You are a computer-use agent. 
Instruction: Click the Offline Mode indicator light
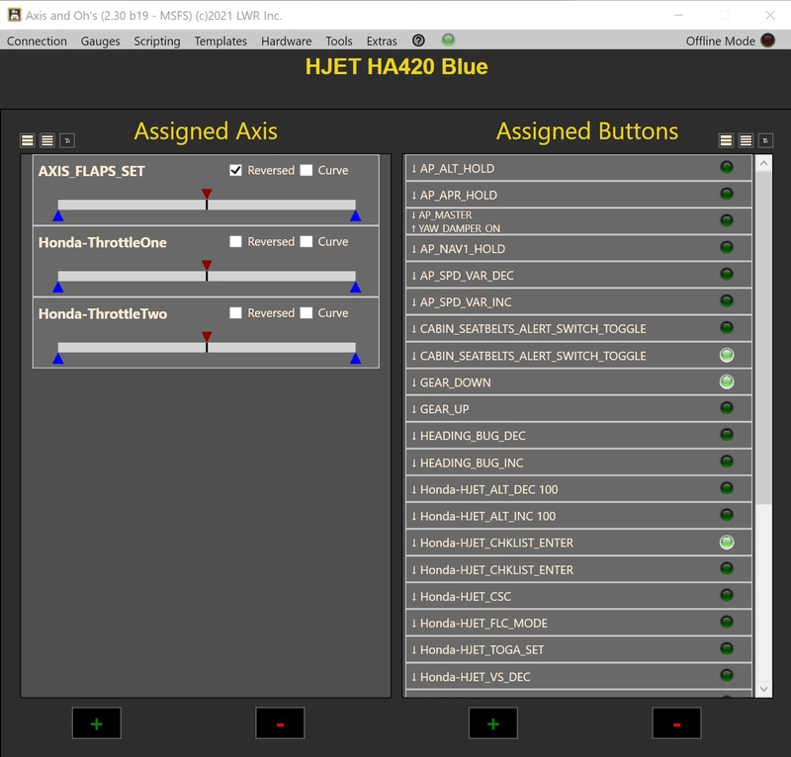[x=768, y=42]
